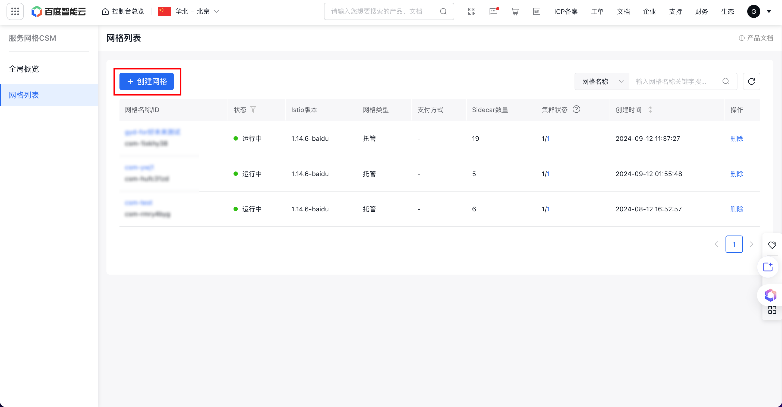Click the Baidu AI Cloud logo

tap(59, 11)
